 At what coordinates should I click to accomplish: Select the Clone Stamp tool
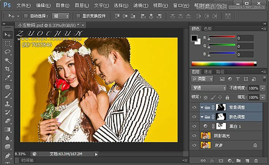click(x=7, y=104)
